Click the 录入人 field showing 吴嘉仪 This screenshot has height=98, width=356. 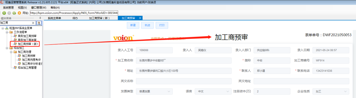[213, 50]
